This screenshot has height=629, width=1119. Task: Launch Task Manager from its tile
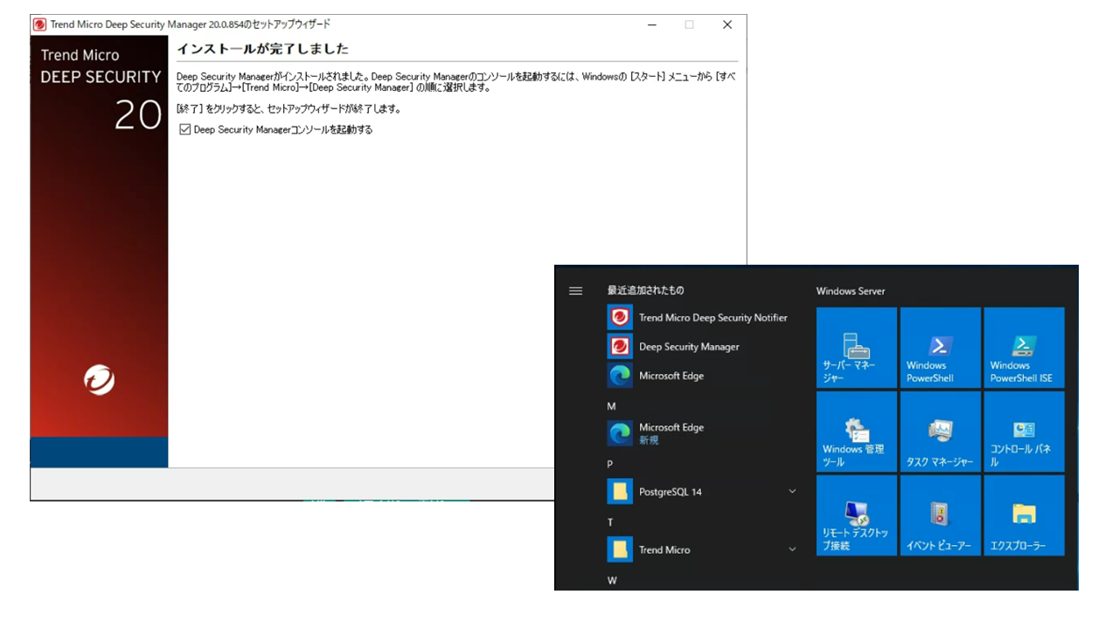940,431
